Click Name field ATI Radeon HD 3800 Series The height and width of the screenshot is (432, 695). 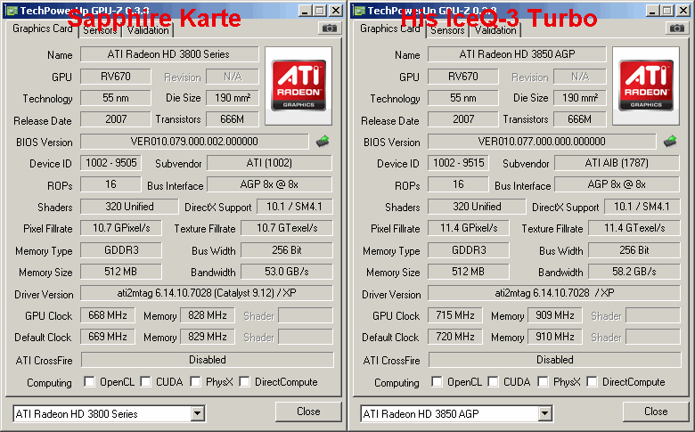pyautogui.click(x=169, y=54)
